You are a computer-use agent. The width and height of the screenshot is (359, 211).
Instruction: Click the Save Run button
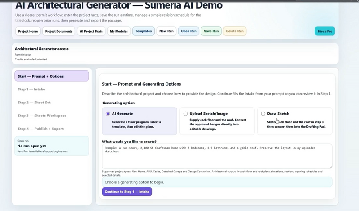click(211, 31)
